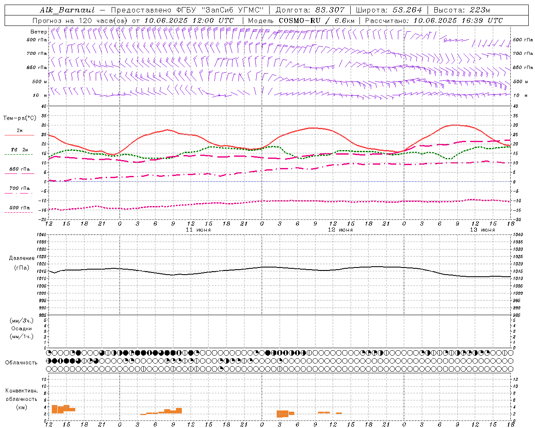Viewport: 535px width, 428px height.
Task: Click the 500 гПа dotted temperature legend entry
Action: pos(19,209)
